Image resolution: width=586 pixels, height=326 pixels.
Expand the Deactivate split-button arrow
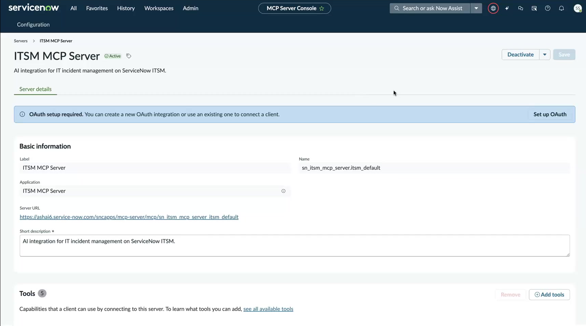tap(545, 55)
